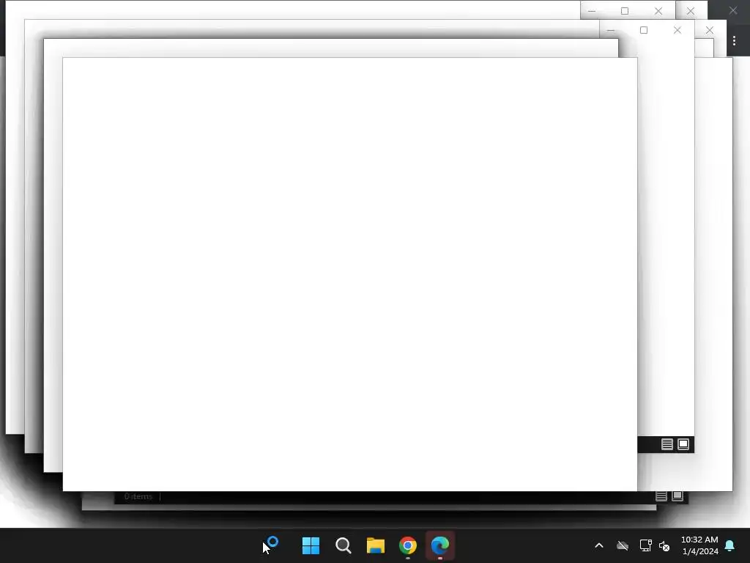Open the Windows Start menu
The width and height of the screenshot is (750, 563).
coord(311,545)
